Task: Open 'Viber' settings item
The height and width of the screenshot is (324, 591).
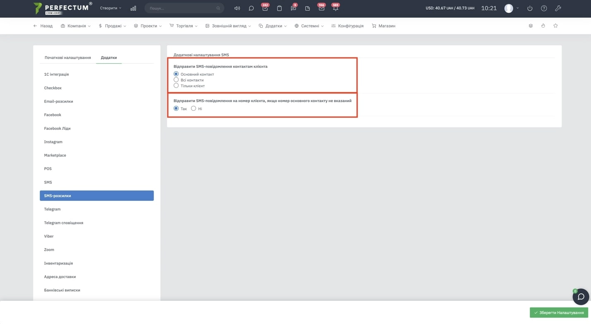Action: click(x=97, y=236)
